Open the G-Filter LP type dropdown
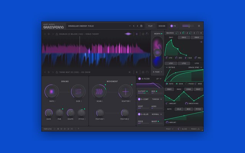This screenshot has height=153, width=245. pos(159,79)
